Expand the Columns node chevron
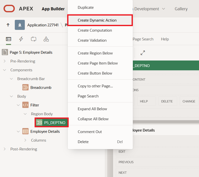This screenshot has height=177, width=199. tap(25, 140)
